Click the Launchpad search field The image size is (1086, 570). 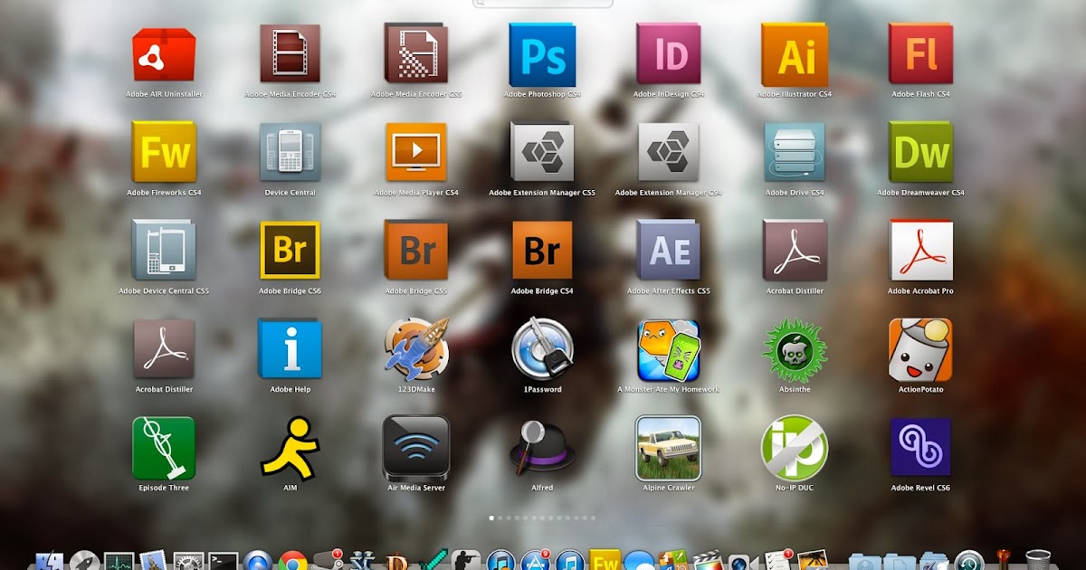pos(543,4)
